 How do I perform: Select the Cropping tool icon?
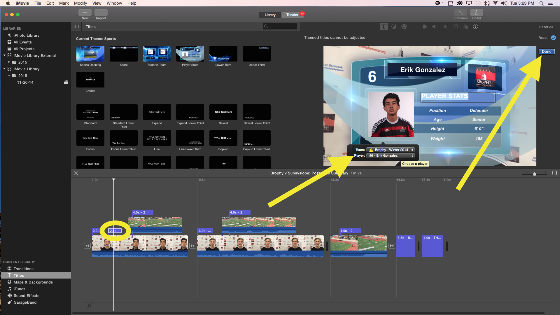[x=414, y=27]
